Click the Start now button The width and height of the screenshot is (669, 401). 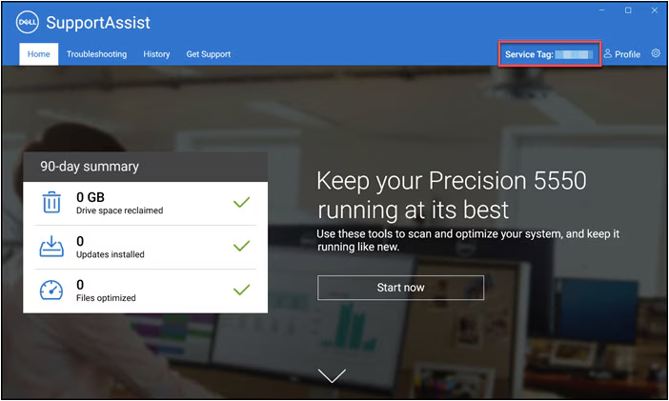tap(400, 288)
